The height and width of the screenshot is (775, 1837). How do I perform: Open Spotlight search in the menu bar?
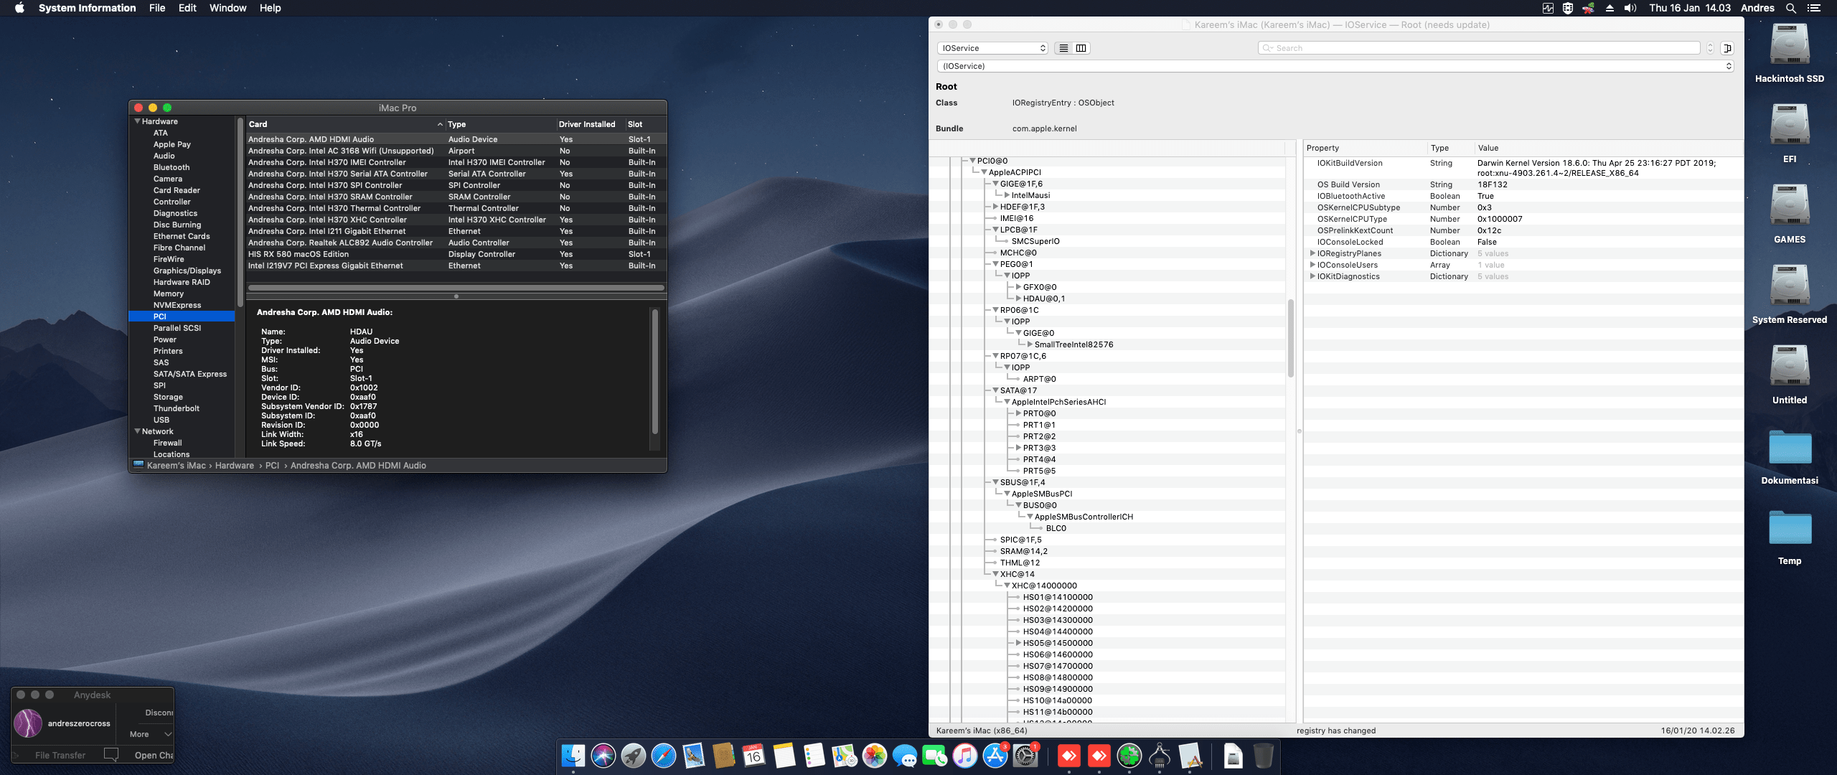[1791, 8]
